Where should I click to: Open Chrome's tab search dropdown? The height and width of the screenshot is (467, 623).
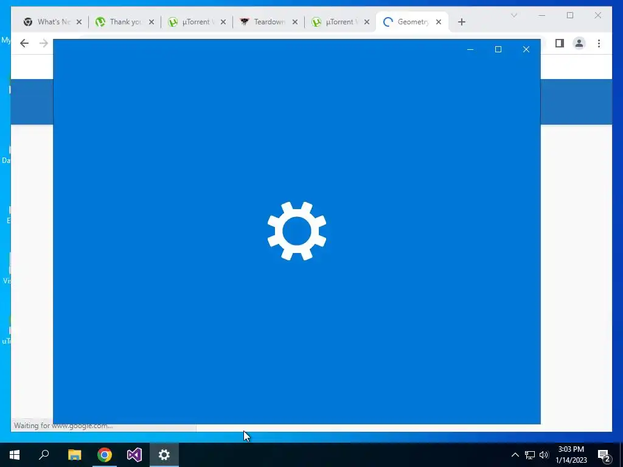513,15
